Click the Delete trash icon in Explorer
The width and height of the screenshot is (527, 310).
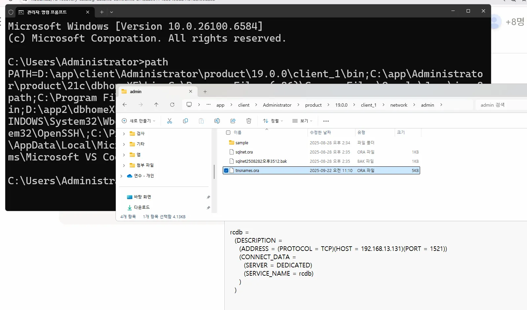pyautogui.click(x=249, y=121)
